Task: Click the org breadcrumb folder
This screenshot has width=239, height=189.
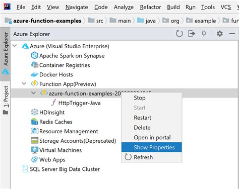Action: (x=171, y=21)
